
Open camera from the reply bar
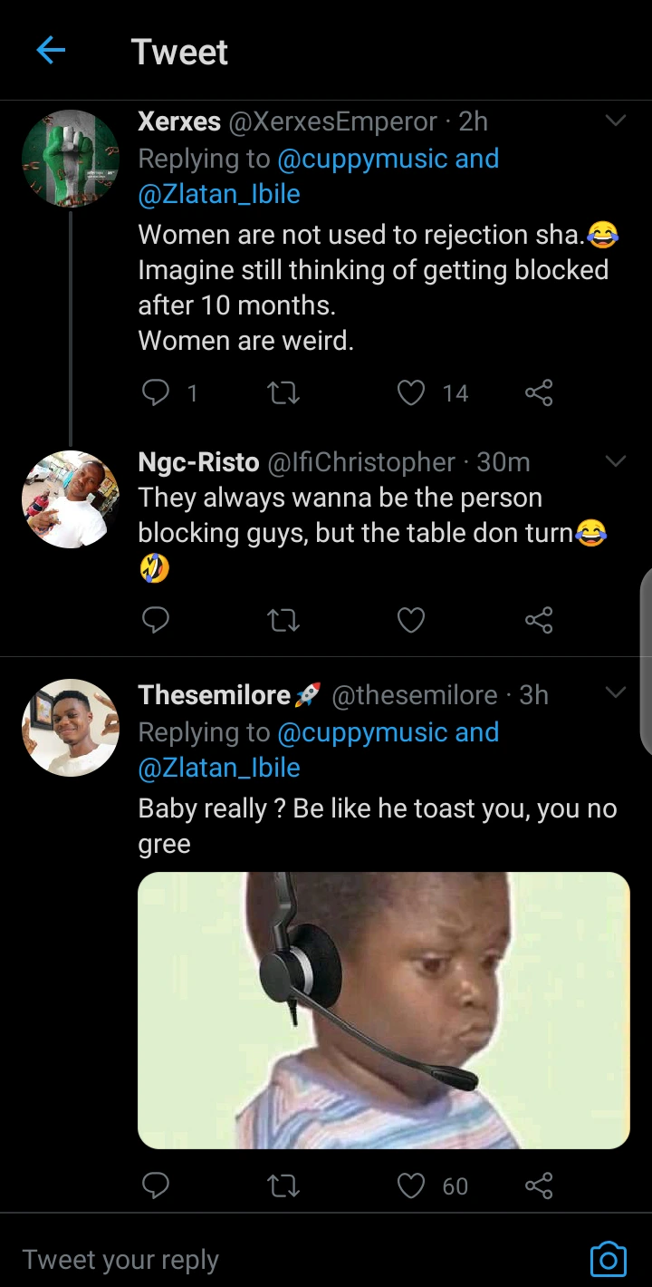tap(608, 1259)
